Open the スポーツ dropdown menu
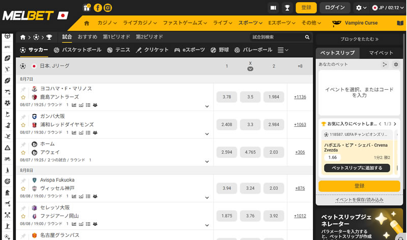407x240 pixels. [x=250, y=23]
